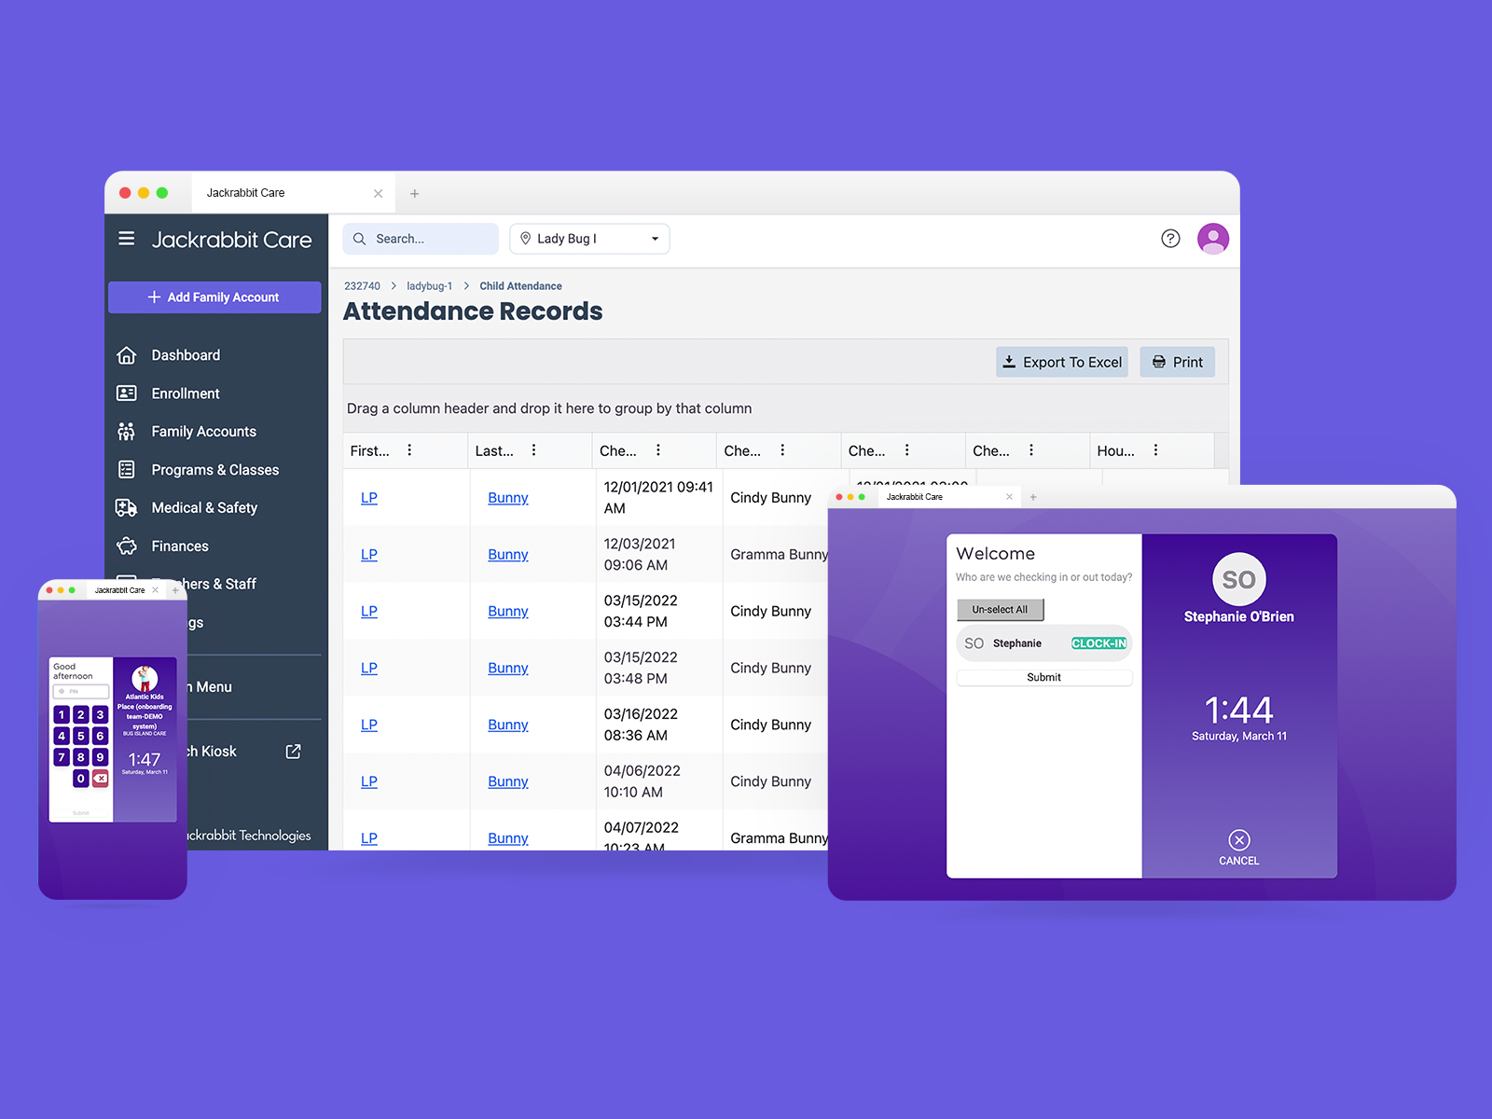Open LP link in 12/01/2021 row
The width and height of the screenshot is (1492, 1119).
[369, 498]
